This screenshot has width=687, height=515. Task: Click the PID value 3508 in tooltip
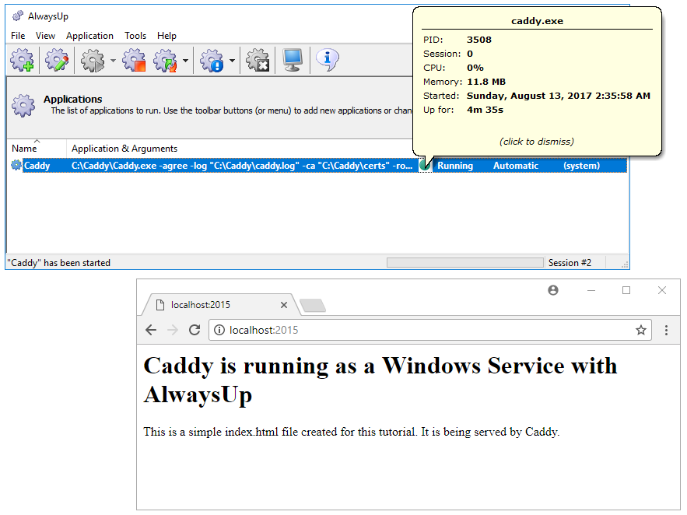(479, 40)
